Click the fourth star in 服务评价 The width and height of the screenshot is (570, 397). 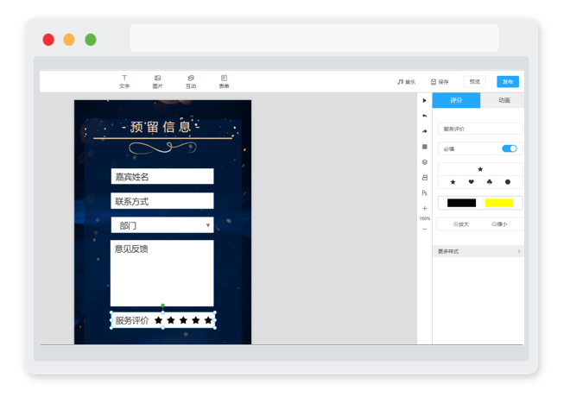point(195,320)
